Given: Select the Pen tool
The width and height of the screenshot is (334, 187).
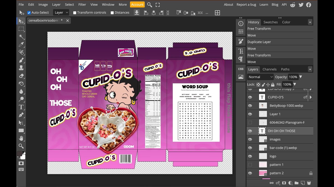Looking at the screenshot, I should tap(21, 115).
